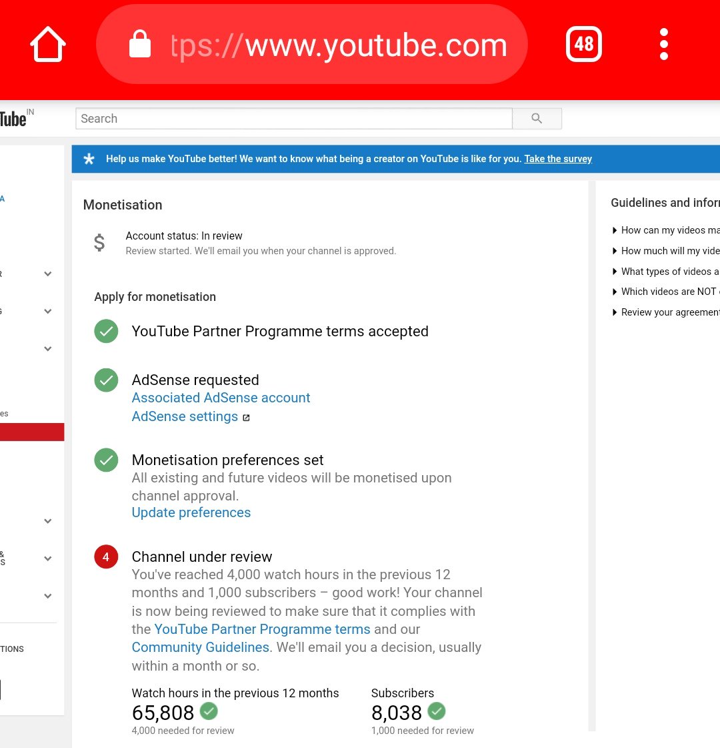This screenshot has width=720, height=748.
Task: Expand the last sidebar chevron above 'TIONS'
Action: pos(47,596)
